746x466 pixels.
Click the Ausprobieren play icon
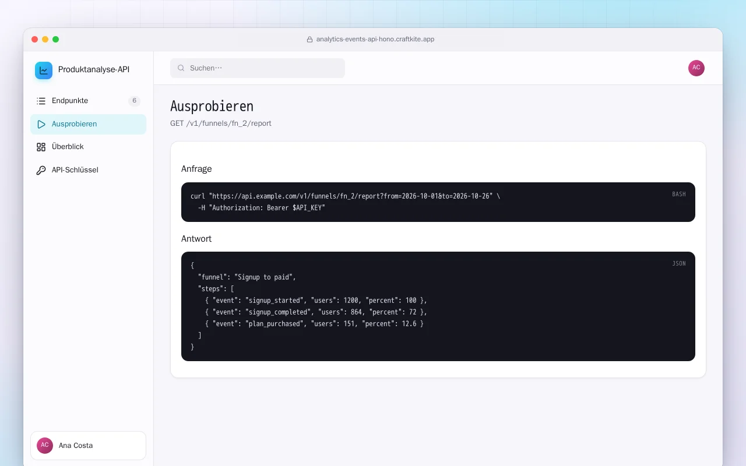click(x=41, y=124)
